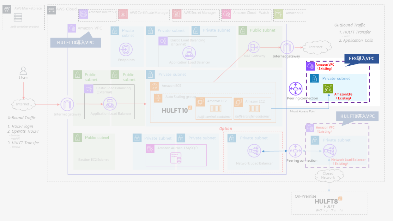Click the 'Network Load Balancer (Existing)' label

(x=348, y=162)
